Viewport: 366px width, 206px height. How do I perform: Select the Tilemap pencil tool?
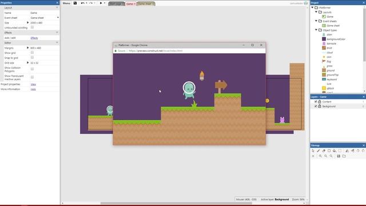(x=319, y=151)
